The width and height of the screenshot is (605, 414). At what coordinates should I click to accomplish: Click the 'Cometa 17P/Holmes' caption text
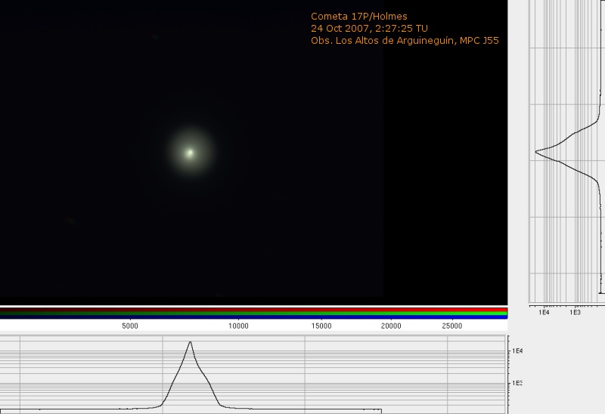tap(358, 16)
